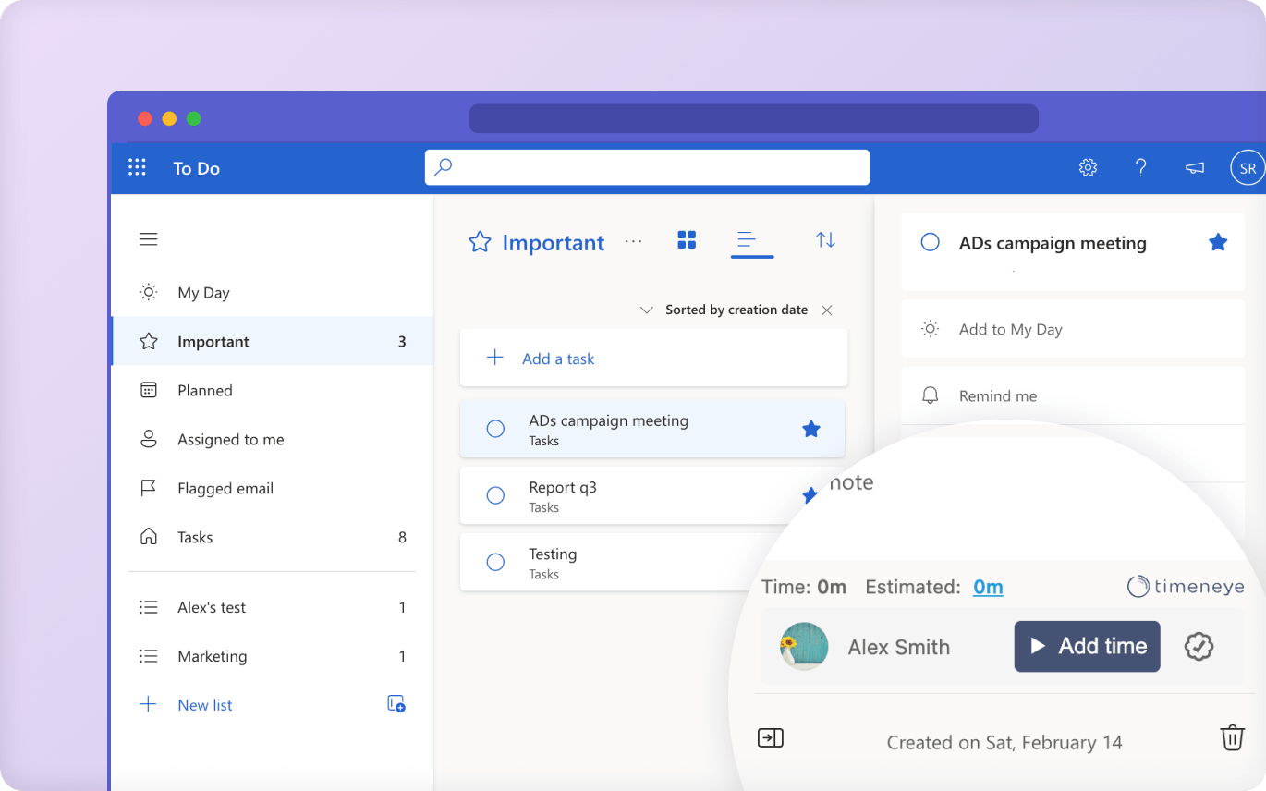Unstar ADs campaign meeting in task list
The height and width of the screenshot is (791, 1266).
coord(811,429)
